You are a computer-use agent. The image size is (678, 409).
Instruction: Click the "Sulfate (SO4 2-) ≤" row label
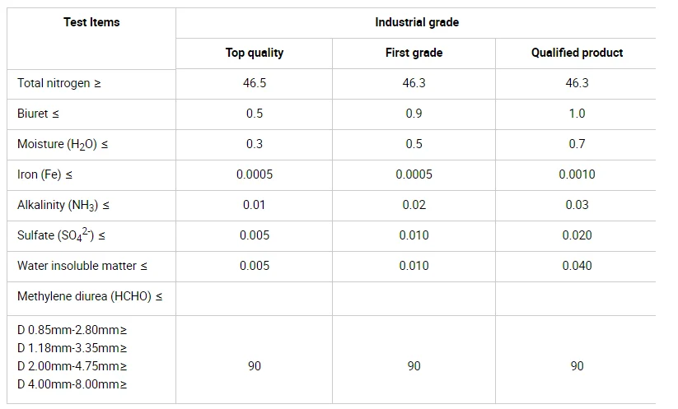pos(61,235)
